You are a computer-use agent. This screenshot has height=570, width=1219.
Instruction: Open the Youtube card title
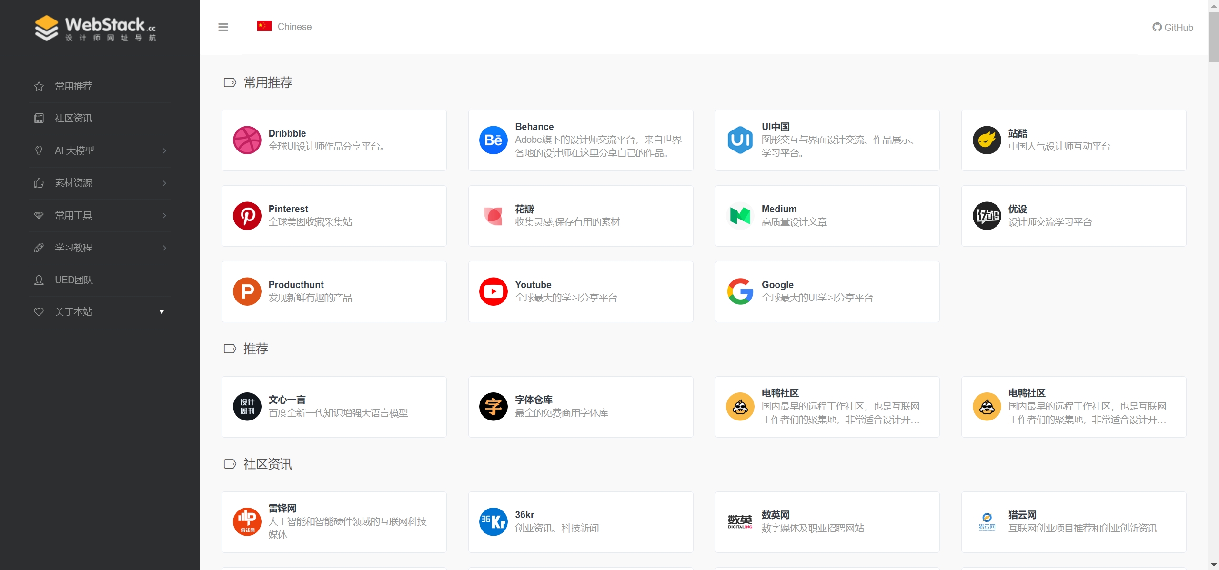click(533, 285)
